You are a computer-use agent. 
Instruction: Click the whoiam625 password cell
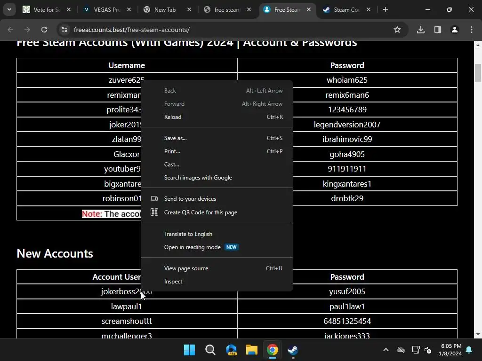347,80
